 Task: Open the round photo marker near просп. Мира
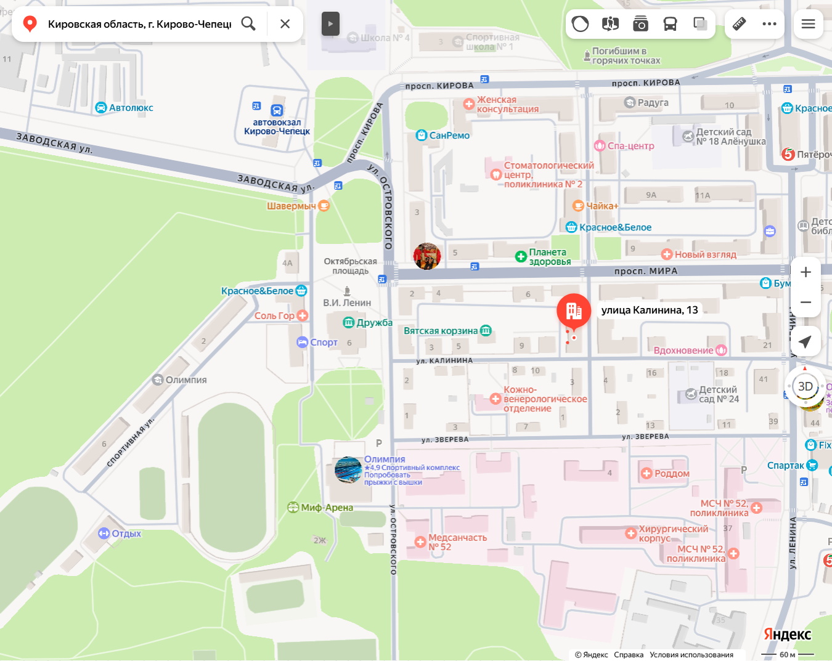click(x=427, y=256)
